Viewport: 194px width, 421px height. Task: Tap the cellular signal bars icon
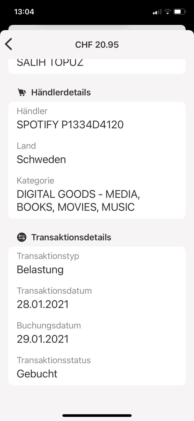157,12
